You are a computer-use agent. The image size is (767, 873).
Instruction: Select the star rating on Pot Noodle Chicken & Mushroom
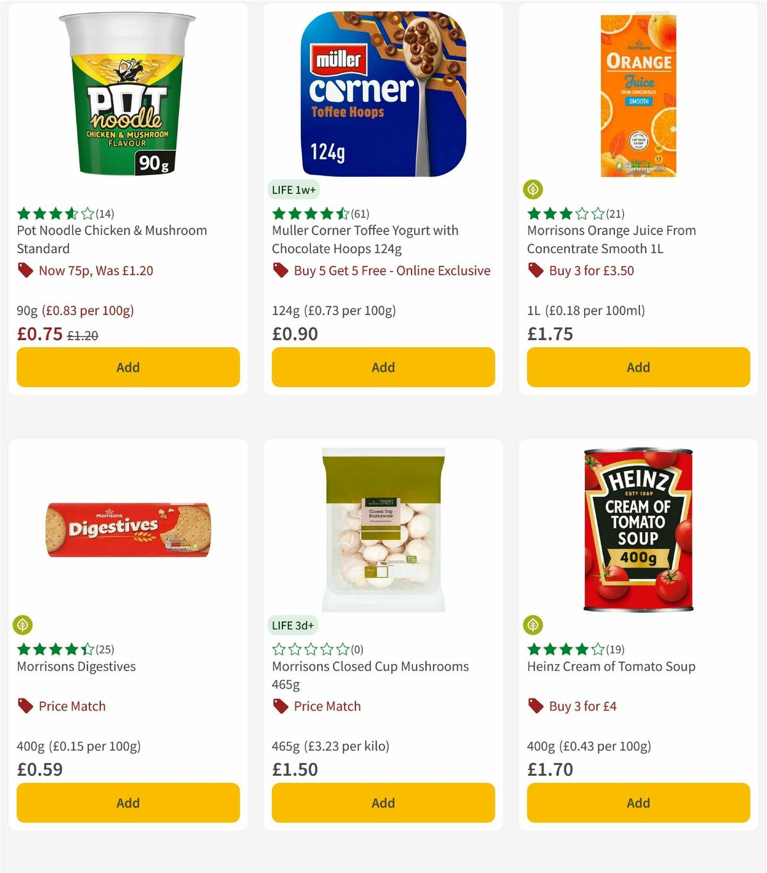tap(51, 213)
